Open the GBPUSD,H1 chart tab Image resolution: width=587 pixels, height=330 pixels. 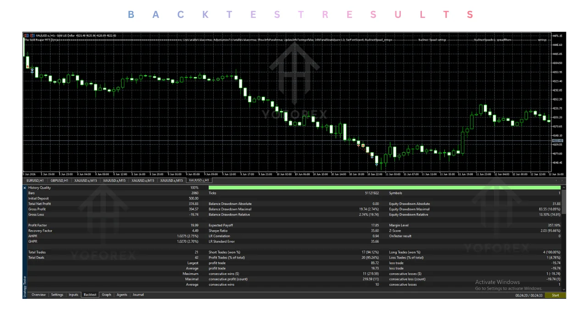coord(60,181)
